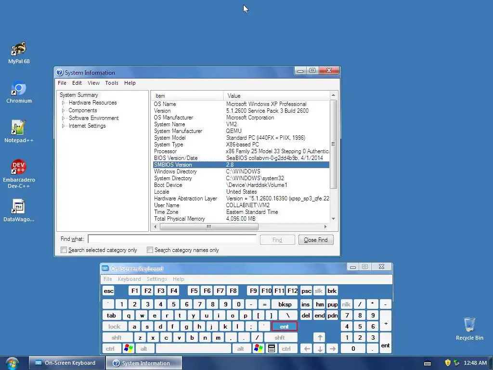Open Settings menu in On-Screen Keyboard
Screen dimensions: 493x370
click(157, 279)
